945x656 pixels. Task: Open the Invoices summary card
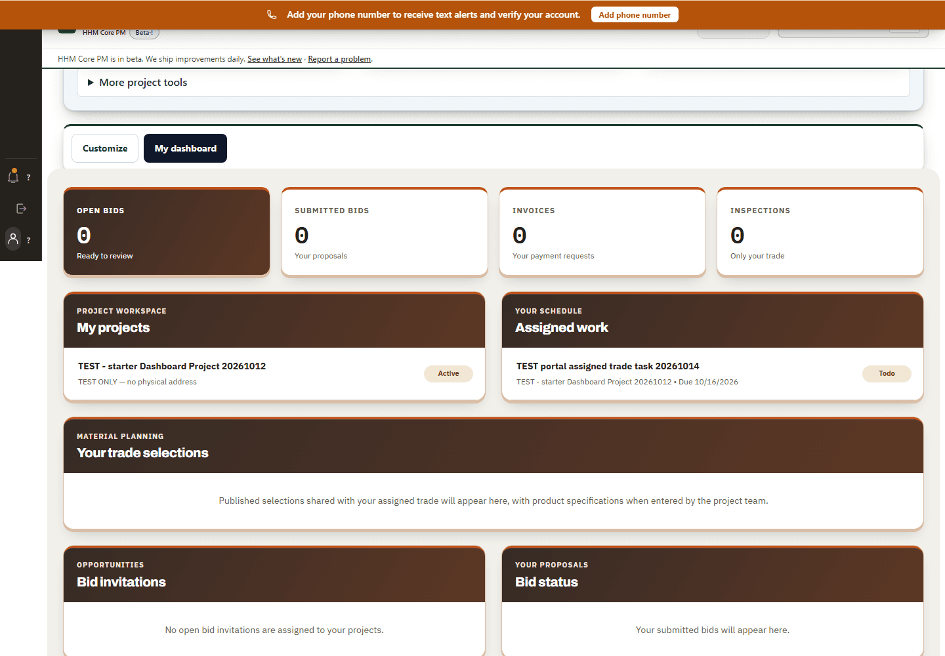(602, 232)
